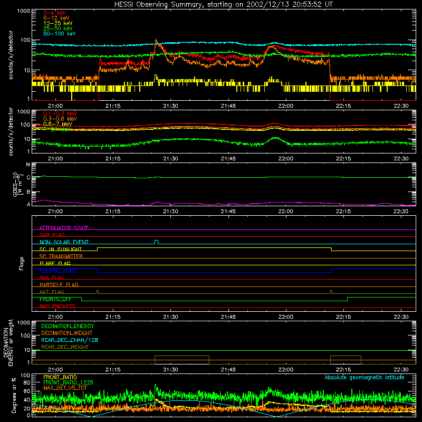Image resolution: width=422 pixels, height=422 pixels.
Task: Click the BAD_PACKETS flag label
Action: [57, 306]
